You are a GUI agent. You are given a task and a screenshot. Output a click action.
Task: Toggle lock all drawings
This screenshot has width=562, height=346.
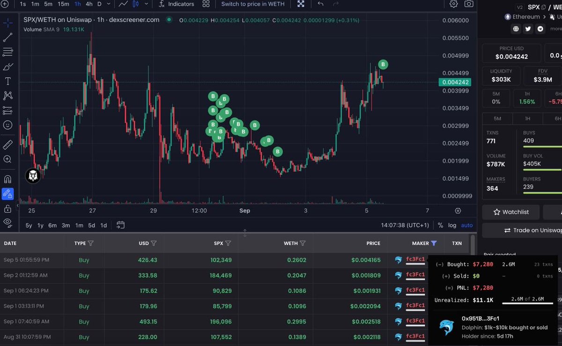point(8,208)
